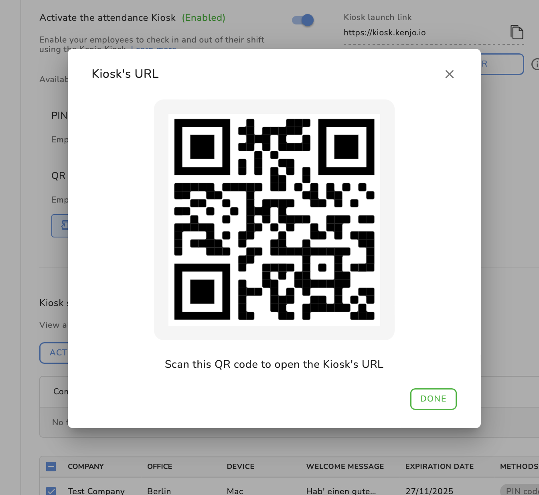Image resolution: width=539 pixels, height=495 pixels.
Task: Uncheck the Test Company row checkbox
Action: 51,491
